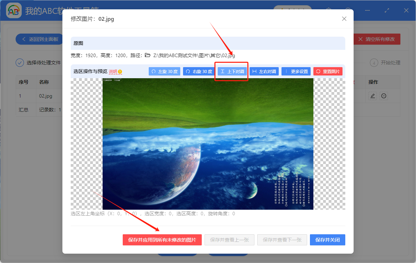The height and width of the screenshot is (263, 416).
Task: Click the remove minus icon for 02.jpg
Action: [384, 96]
